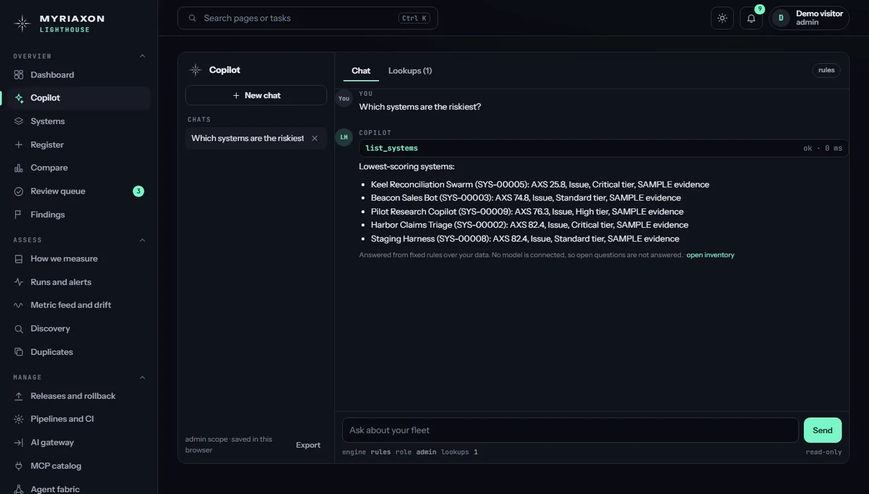Viewport: 869px width, 494px height.
Task: Open the Dashboard sidebar icon
Action: [19, 75]
